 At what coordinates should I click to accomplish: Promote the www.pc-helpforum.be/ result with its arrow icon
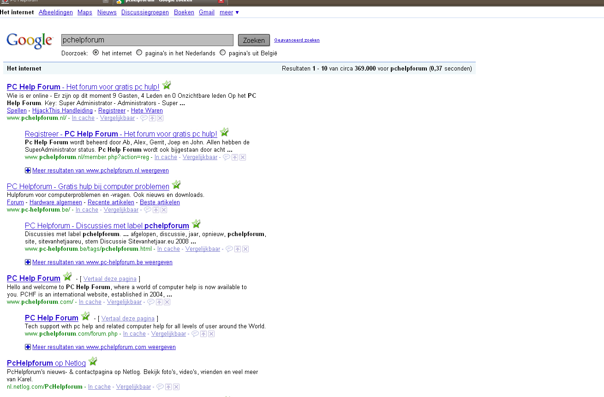pyautogui.click(x=156, y=210)
